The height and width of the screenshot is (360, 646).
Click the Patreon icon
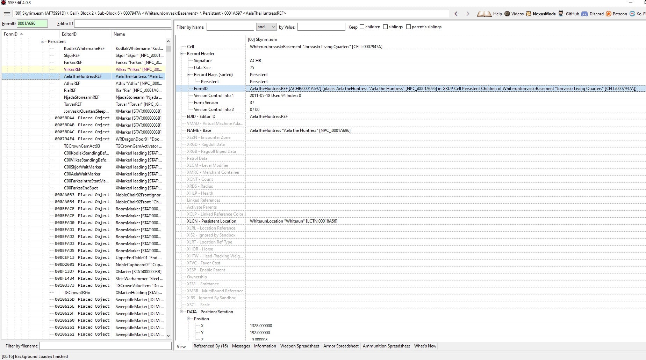(609, 14)
